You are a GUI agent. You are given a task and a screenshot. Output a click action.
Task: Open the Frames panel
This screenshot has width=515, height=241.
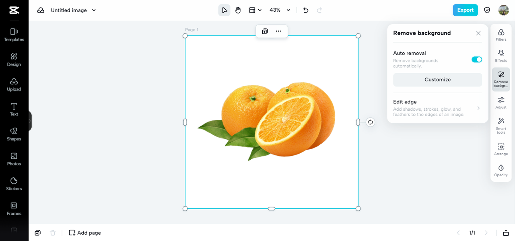tap(14, 209)
